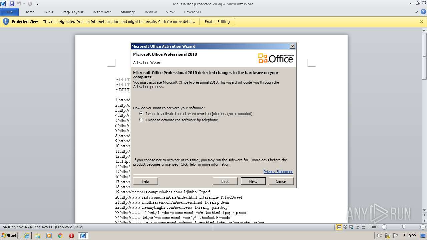
Task: Switch to the Home ribbon tab
Action: 29,12
